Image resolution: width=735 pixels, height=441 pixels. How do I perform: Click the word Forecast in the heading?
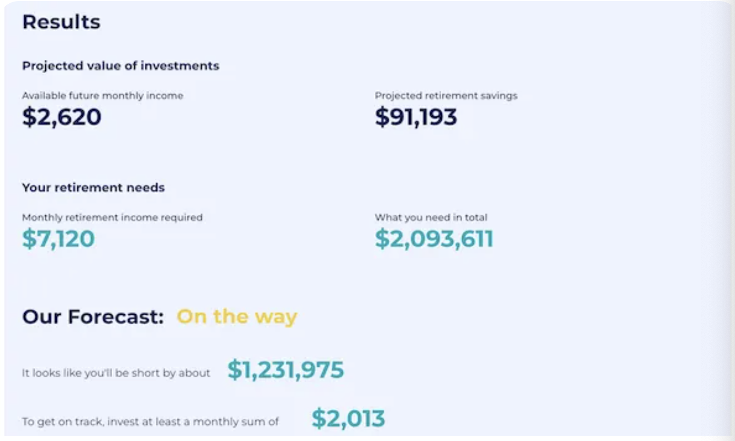click(116, 317)
